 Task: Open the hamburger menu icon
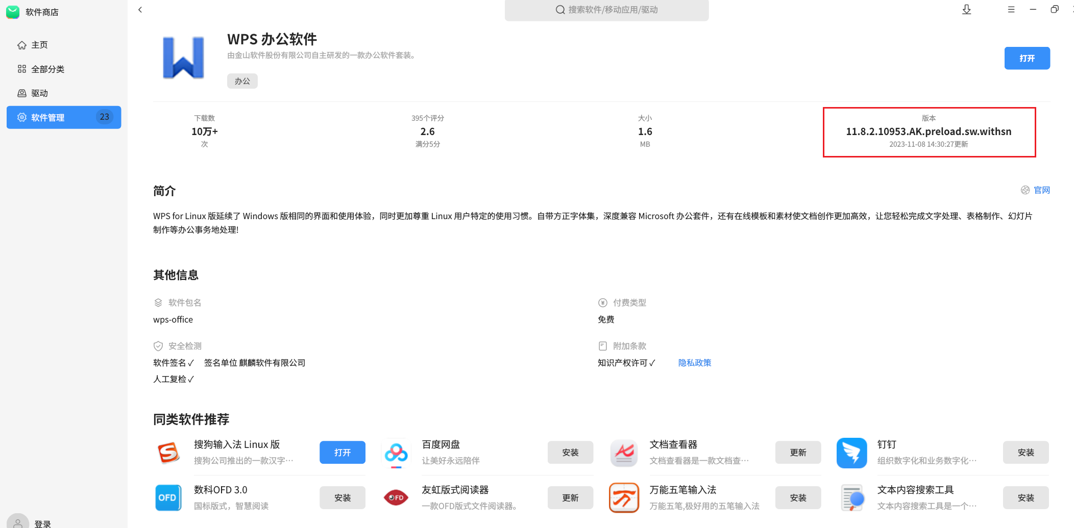[x=1011, y=10]
